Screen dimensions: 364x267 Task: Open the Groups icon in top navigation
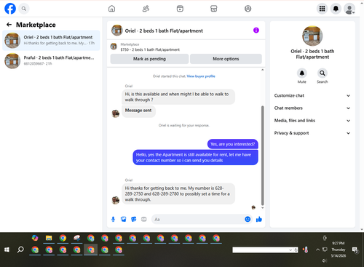[248, 9]
